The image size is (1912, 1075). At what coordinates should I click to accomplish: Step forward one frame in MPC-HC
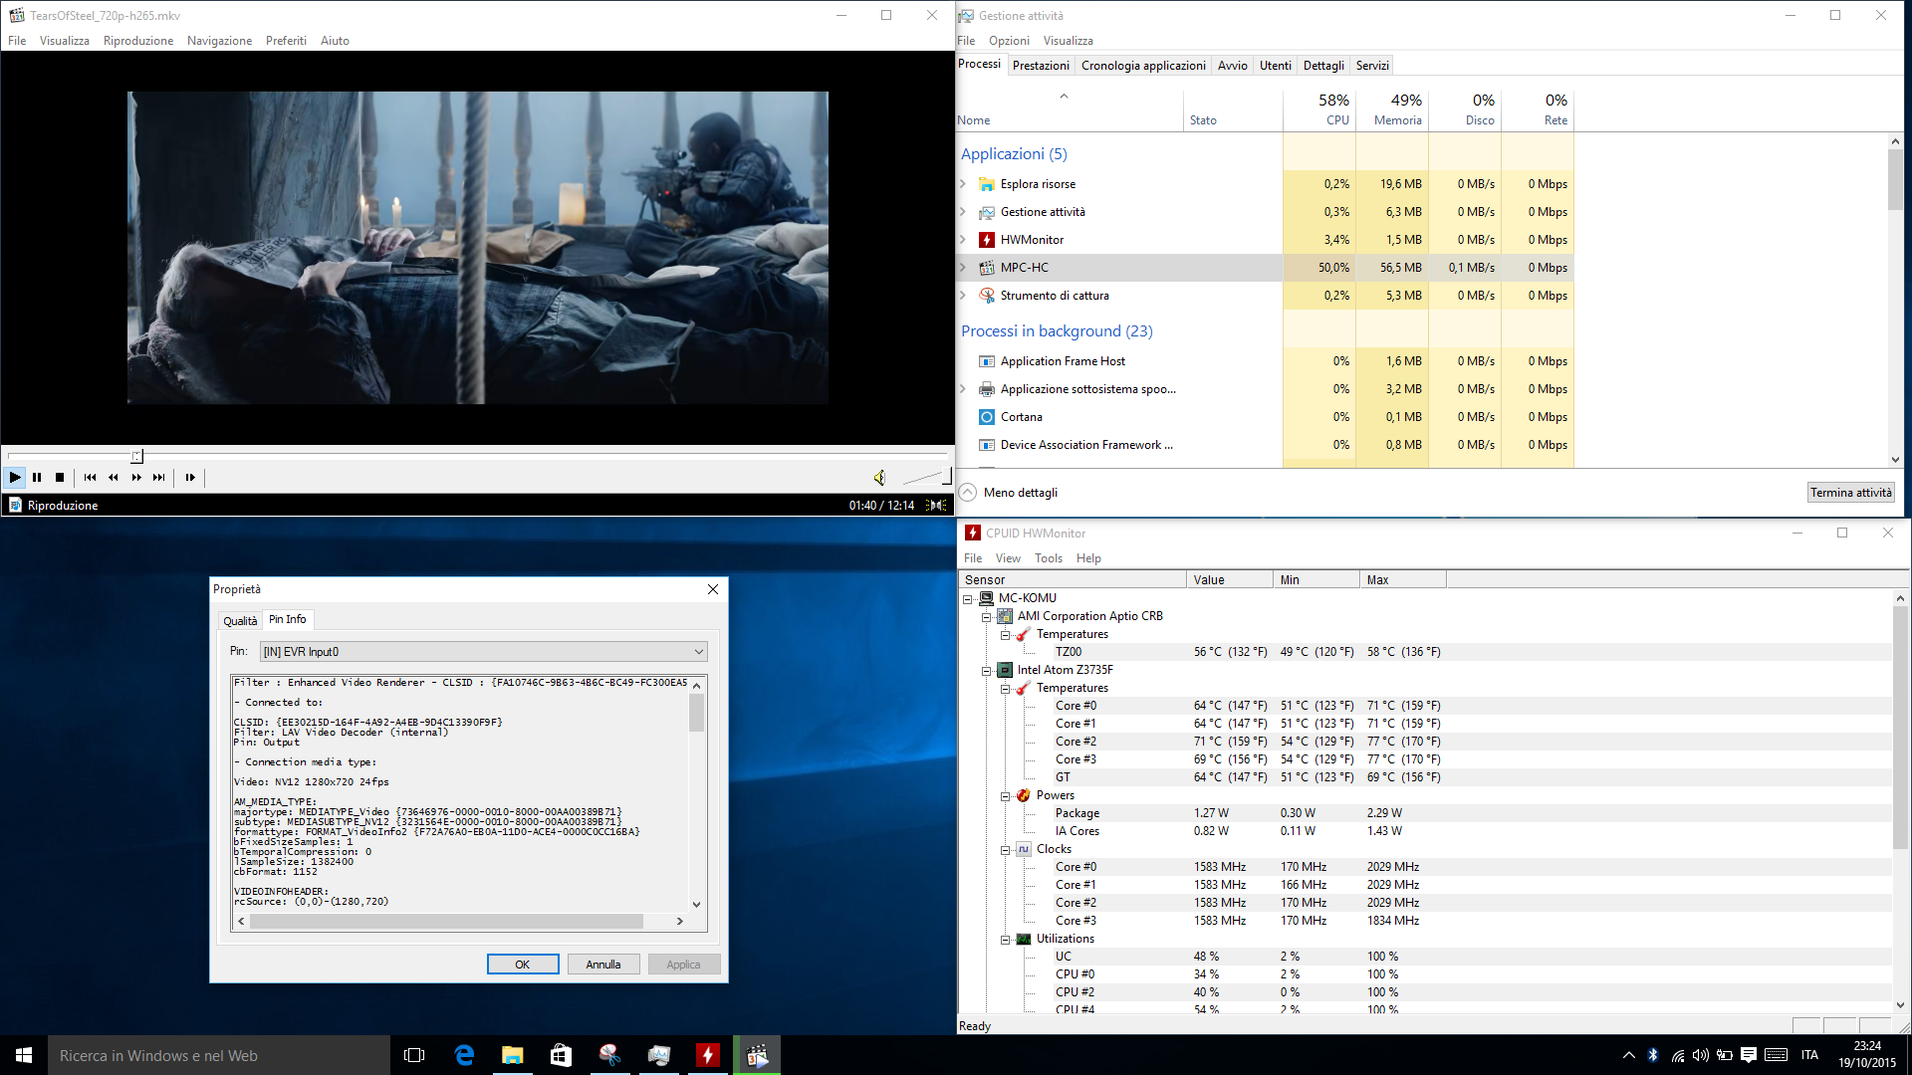tap(190, 478)
